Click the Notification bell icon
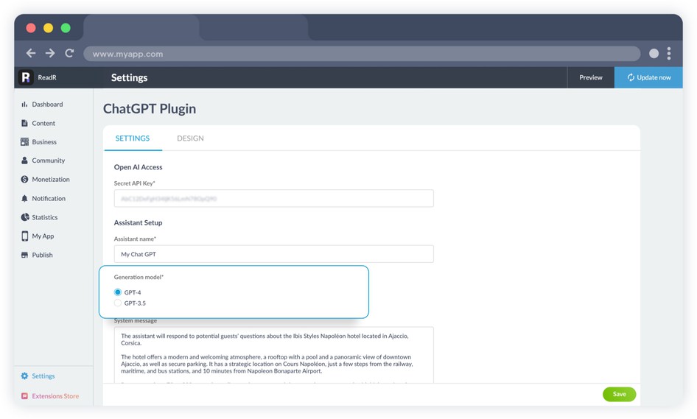Viewport: 697px width, 419px height. [x=24, y=198]
